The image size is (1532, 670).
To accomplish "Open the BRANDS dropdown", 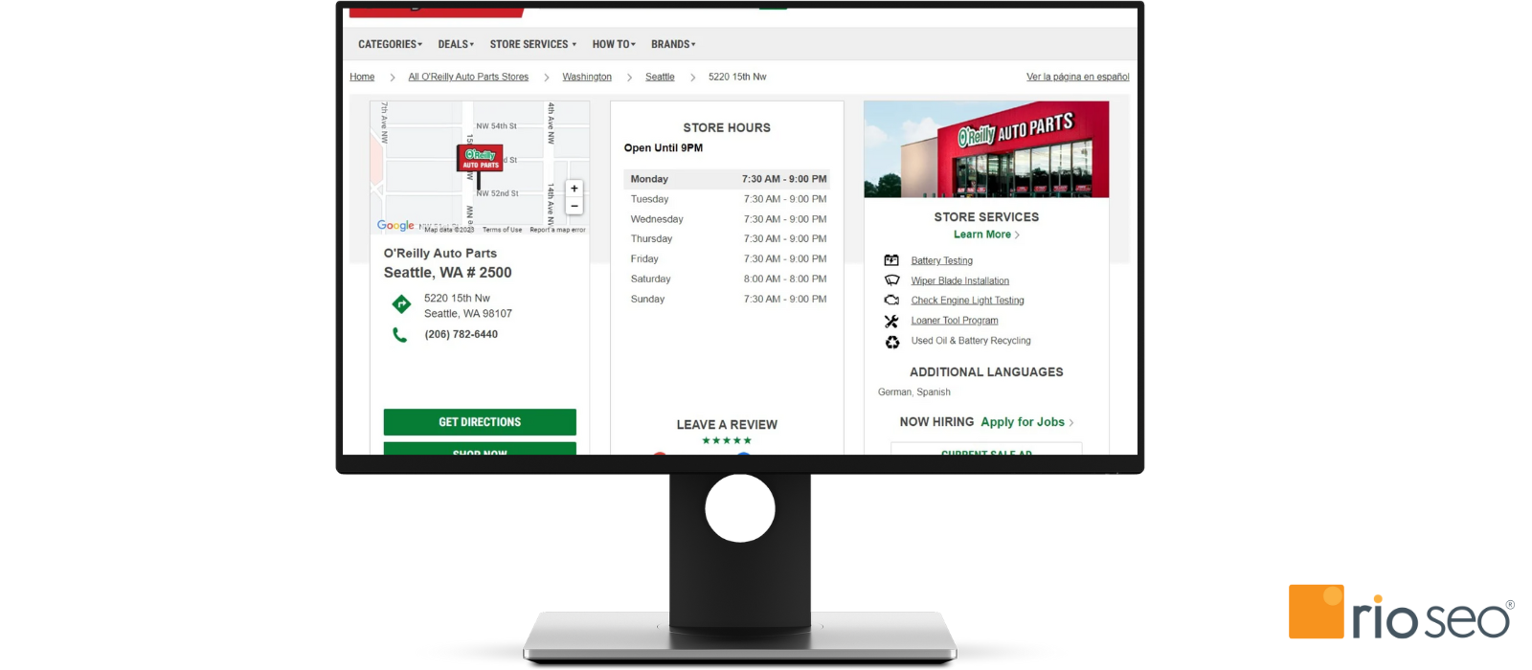I will [673, 44].
